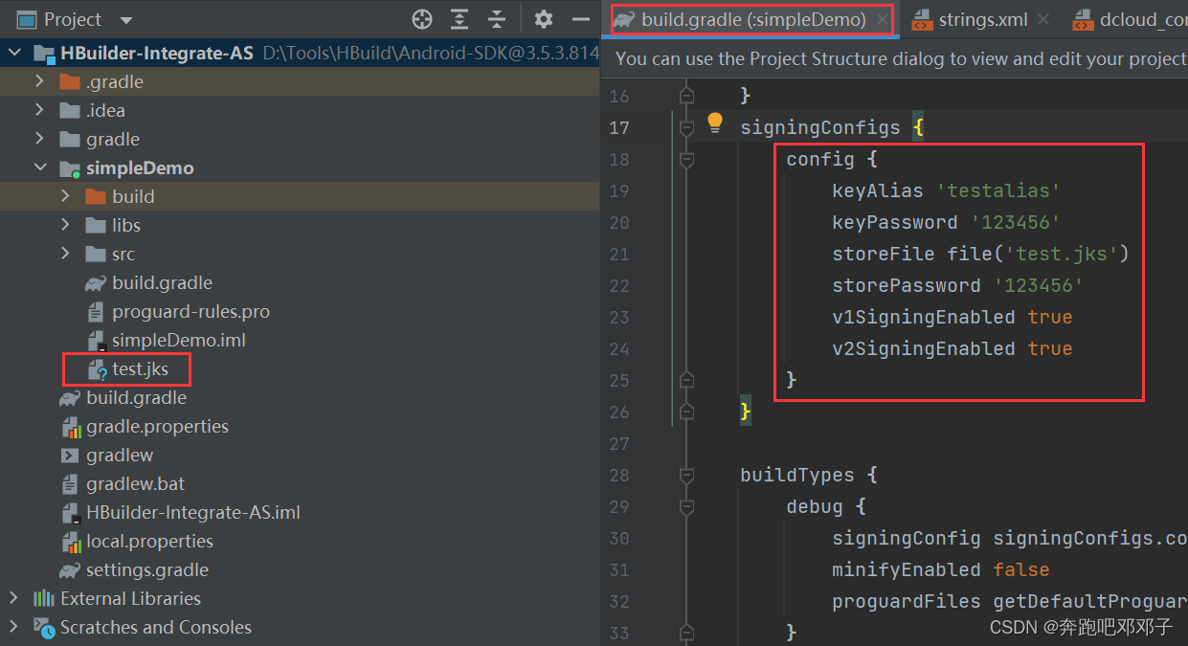This screenshot has height=646, width=1188.
Task: Select gradle.properties file
Action: coord(157,426)
